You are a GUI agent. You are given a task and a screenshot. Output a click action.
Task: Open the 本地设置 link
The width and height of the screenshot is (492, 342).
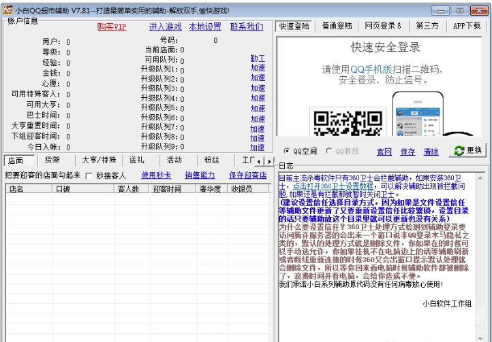[205, 27]
